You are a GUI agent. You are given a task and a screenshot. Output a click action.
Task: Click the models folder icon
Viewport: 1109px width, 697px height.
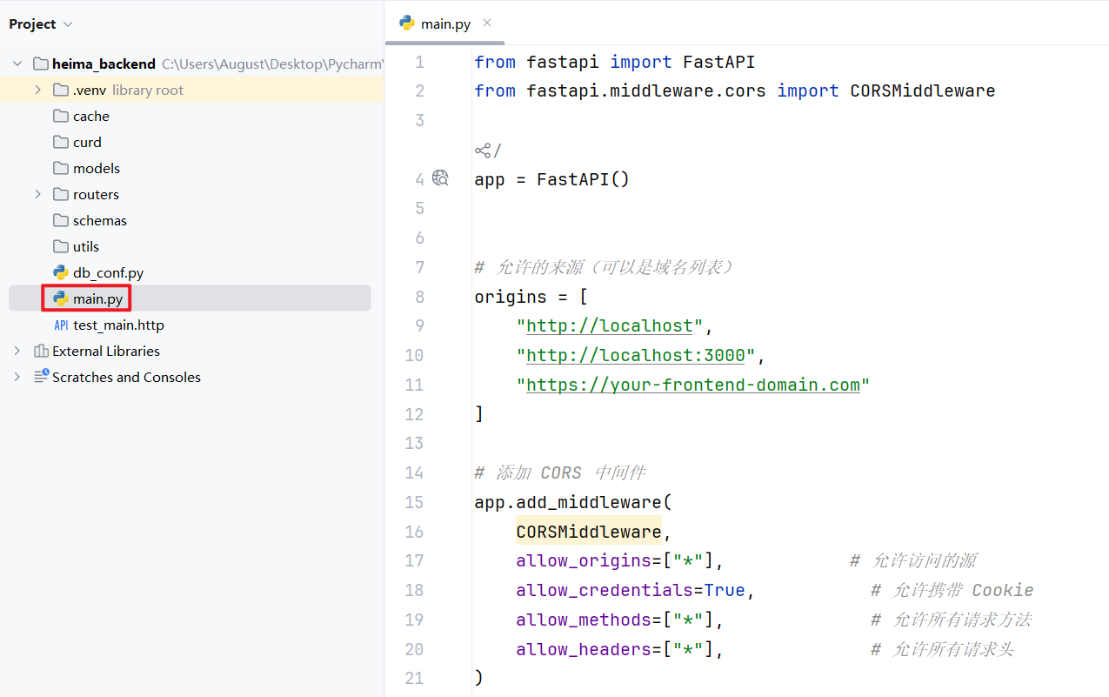(x=60, y=168)
